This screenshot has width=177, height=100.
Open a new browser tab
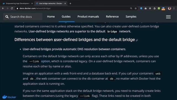click(x=70, y=4)
